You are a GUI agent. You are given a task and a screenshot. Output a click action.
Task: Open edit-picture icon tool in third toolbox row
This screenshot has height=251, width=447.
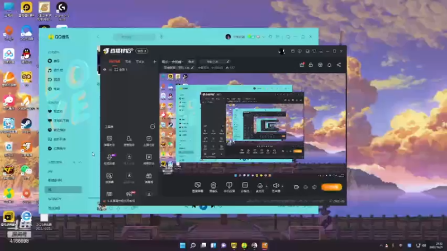(x=109, y=177)
